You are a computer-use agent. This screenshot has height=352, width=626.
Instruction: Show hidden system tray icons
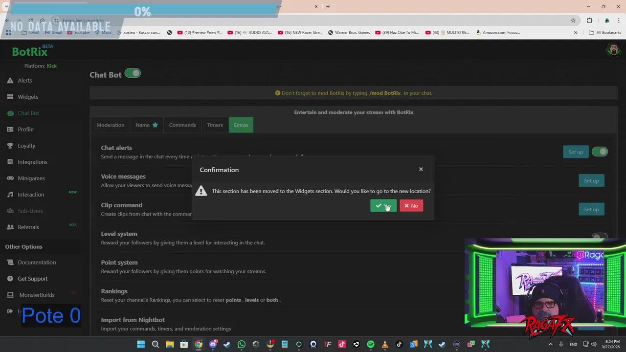(550, 344)
